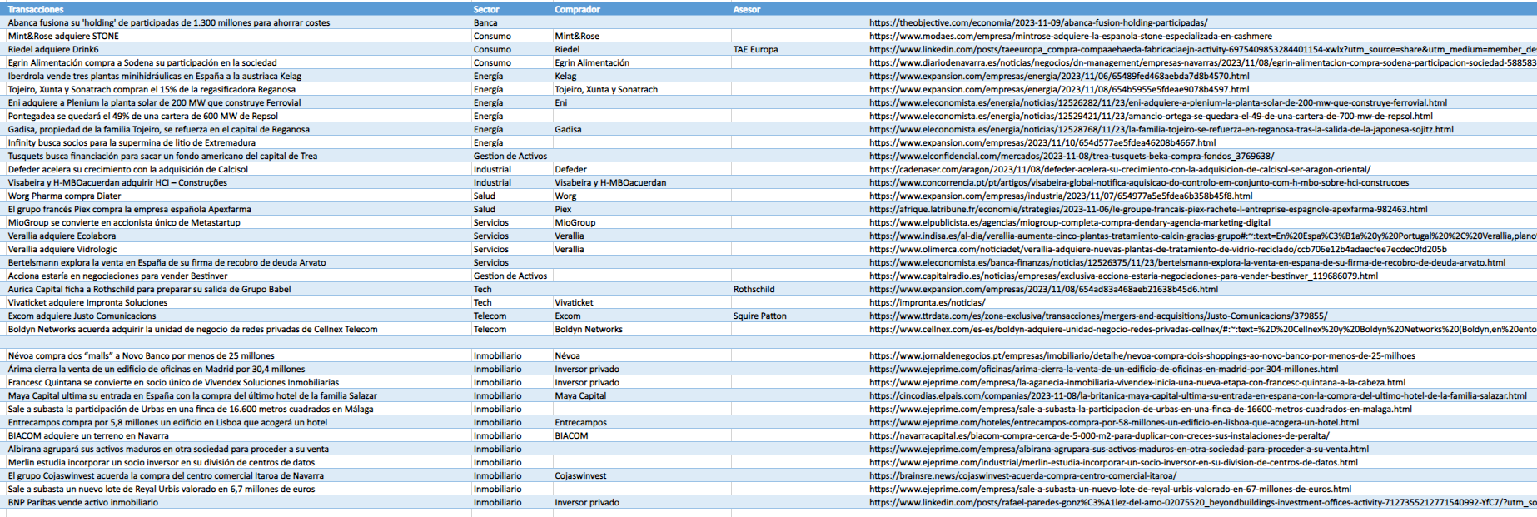Select comprador cell 'Tojeiro, Xunta y Sonatrach'
1537x517 pixels.
[x=606, y=89]
